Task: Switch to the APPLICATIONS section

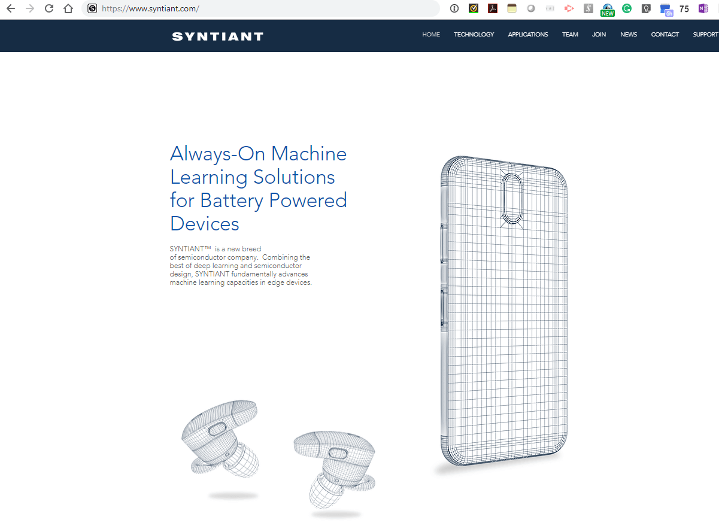Action: tap(527, 34)
